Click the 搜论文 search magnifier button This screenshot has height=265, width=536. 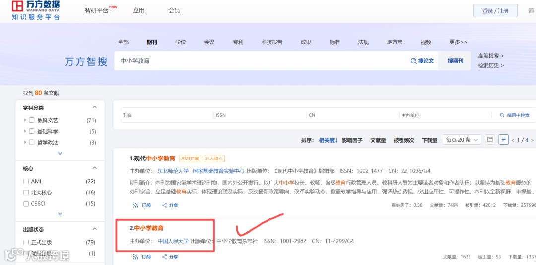(x=422, y=61)
